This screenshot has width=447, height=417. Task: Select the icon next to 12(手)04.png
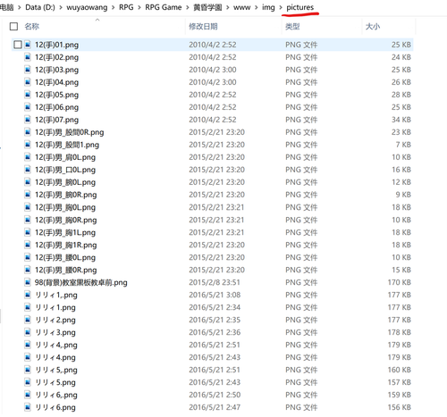[28, 82]
